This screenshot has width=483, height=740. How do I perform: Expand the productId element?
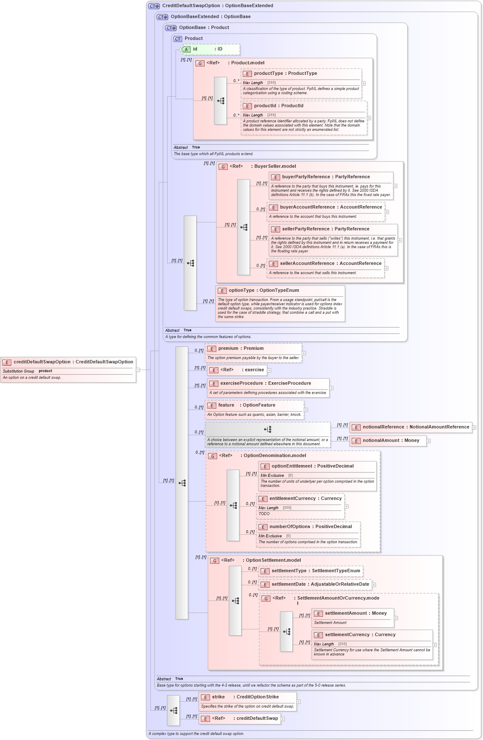coord(369,118)
